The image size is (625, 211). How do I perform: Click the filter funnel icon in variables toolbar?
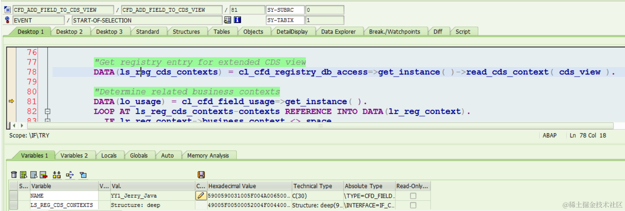[83, 175]
